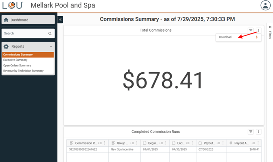The height and width of the screenshot is (162, 273).
Task: Click the Completed Commission Runs filter icon
Action: click(251, 132)
